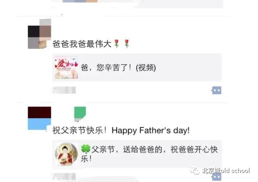Image resolution: width=258 pixels, height=182 pixels.
Task: Tap the four-leaf clover emoji
Action: (x=85, y=149)
